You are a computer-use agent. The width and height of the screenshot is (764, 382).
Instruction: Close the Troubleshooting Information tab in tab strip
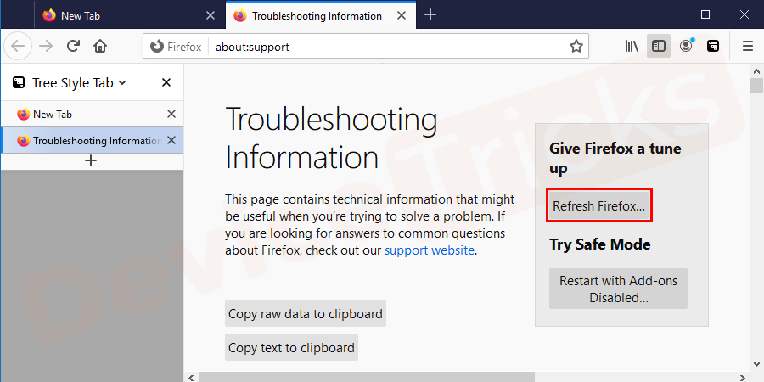(x=402, y=15)
